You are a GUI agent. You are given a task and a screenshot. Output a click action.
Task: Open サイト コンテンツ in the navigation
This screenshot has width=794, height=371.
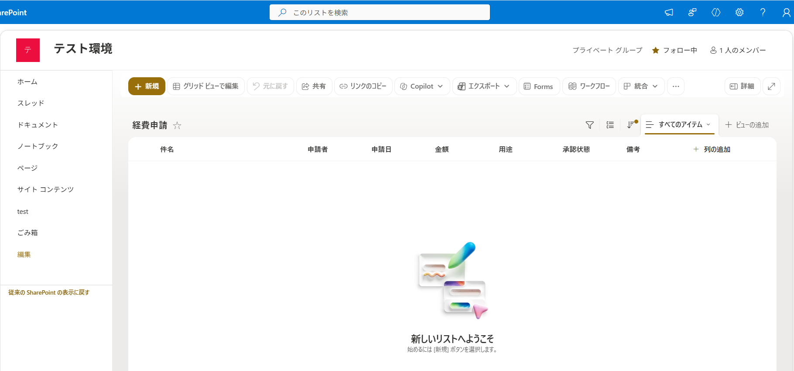(45, 189)
